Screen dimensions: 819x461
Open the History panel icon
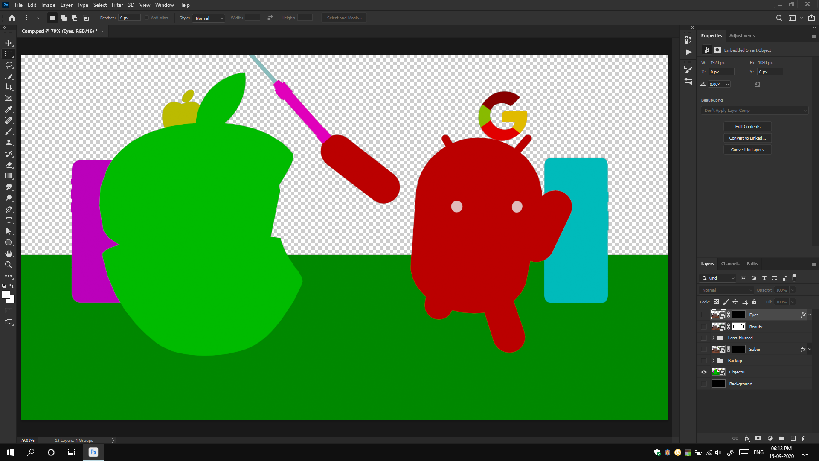(688, 40)
